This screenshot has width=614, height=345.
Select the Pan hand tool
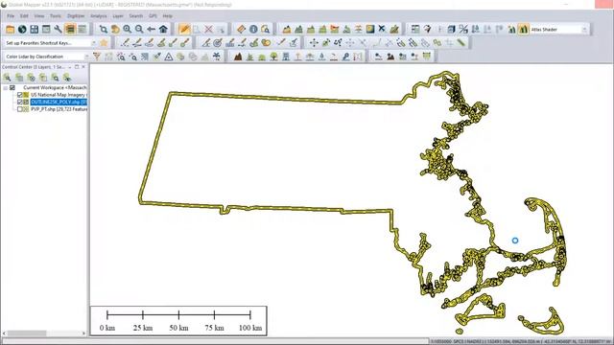[x=115, y=30]
